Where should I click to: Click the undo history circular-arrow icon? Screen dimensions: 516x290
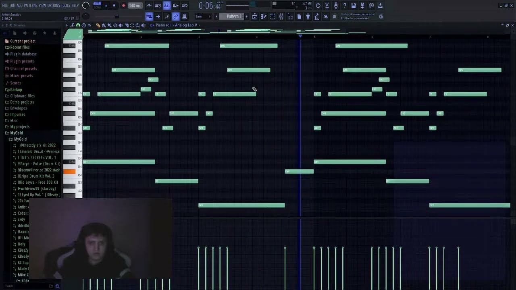318,6
